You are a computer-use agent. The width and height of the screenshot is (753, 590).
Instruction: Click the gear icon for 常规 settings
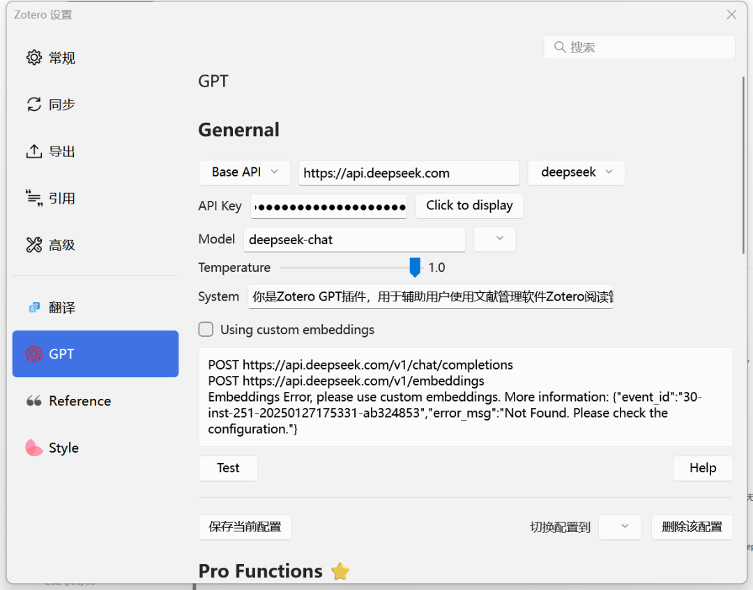click(x=33, y=58)
